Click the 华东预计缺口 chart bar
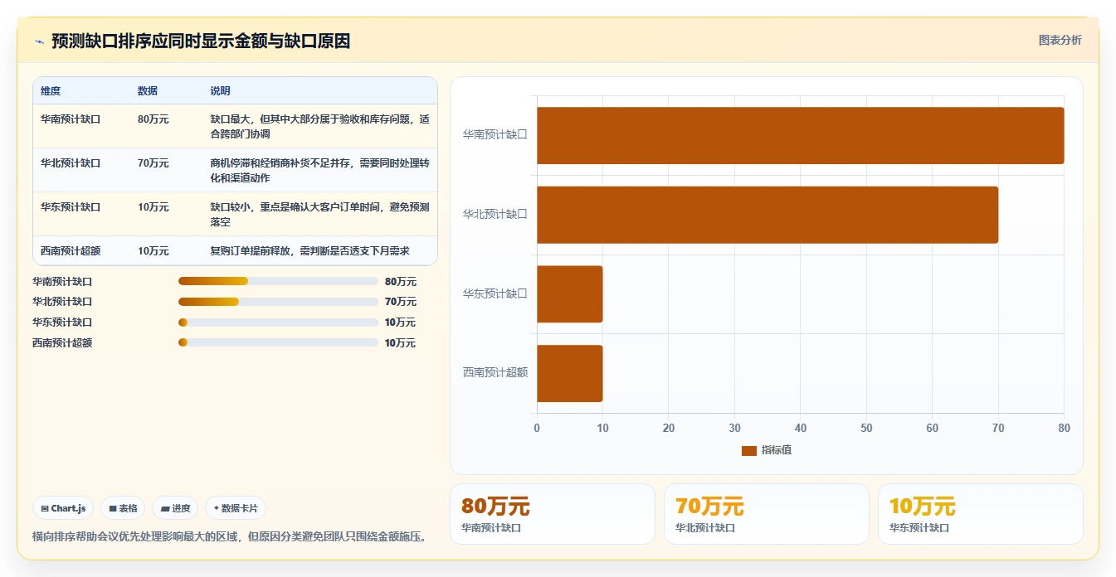The image size is (1116, 577). coord(570,293)
